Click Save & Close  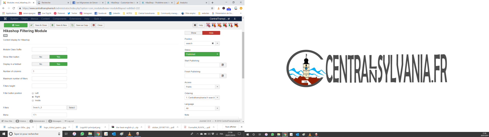click(39, 25)
